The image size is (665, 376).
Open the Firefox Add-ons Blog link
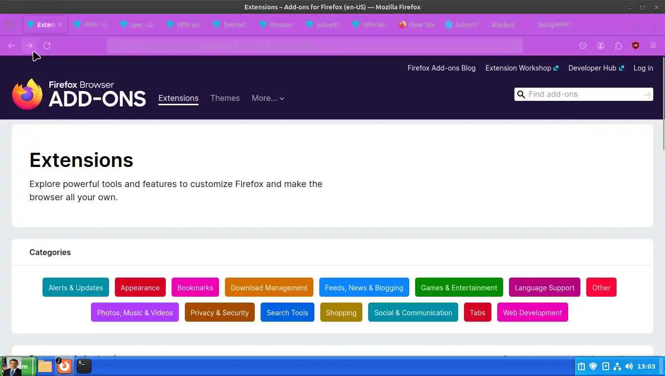pyautogui.click(x=442, y=68)
